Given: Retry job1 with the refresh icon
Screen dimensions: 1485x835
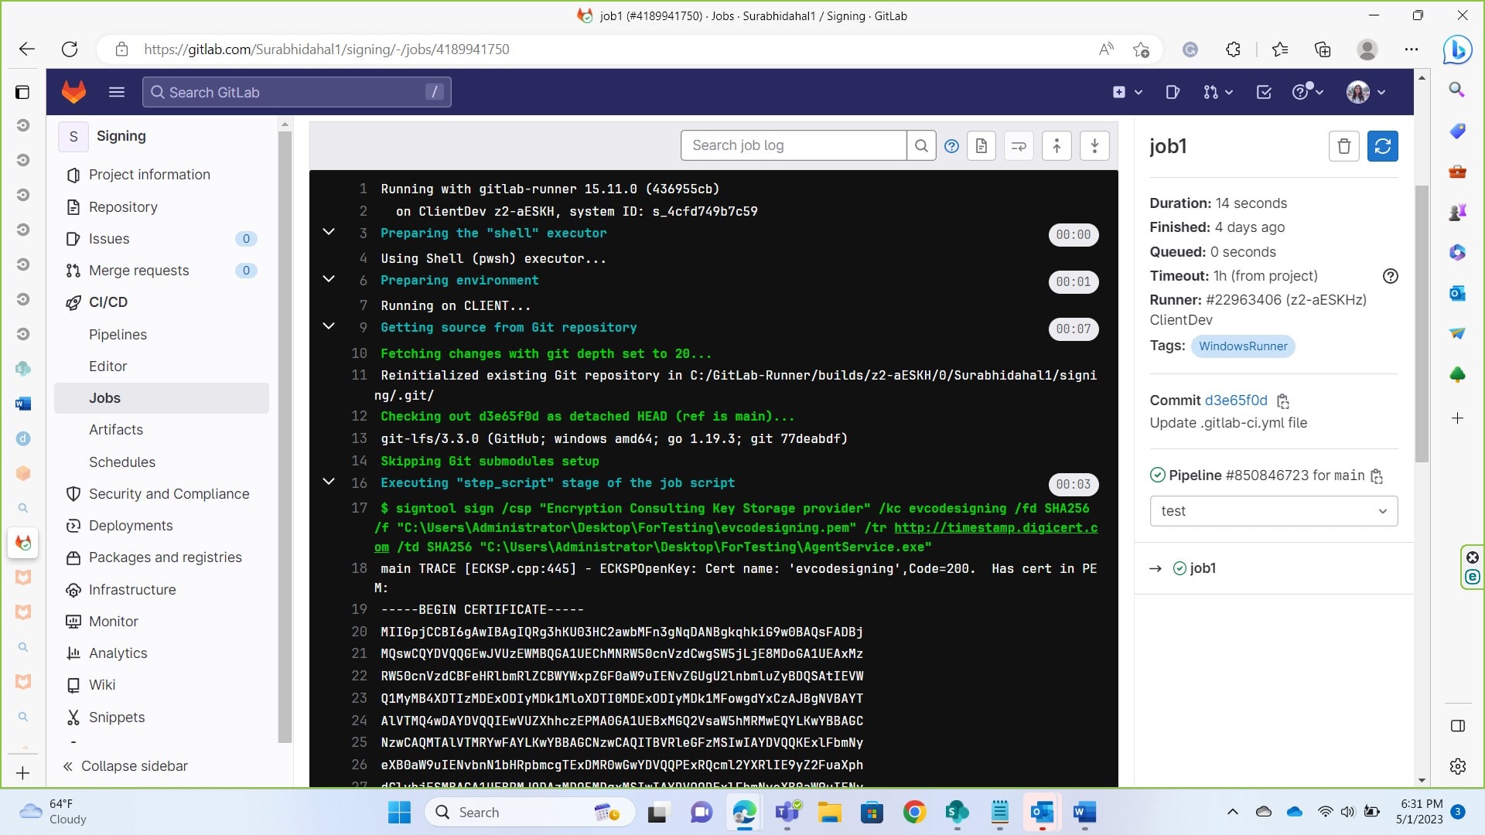Looking at the screenshot, I should 1382,146.
